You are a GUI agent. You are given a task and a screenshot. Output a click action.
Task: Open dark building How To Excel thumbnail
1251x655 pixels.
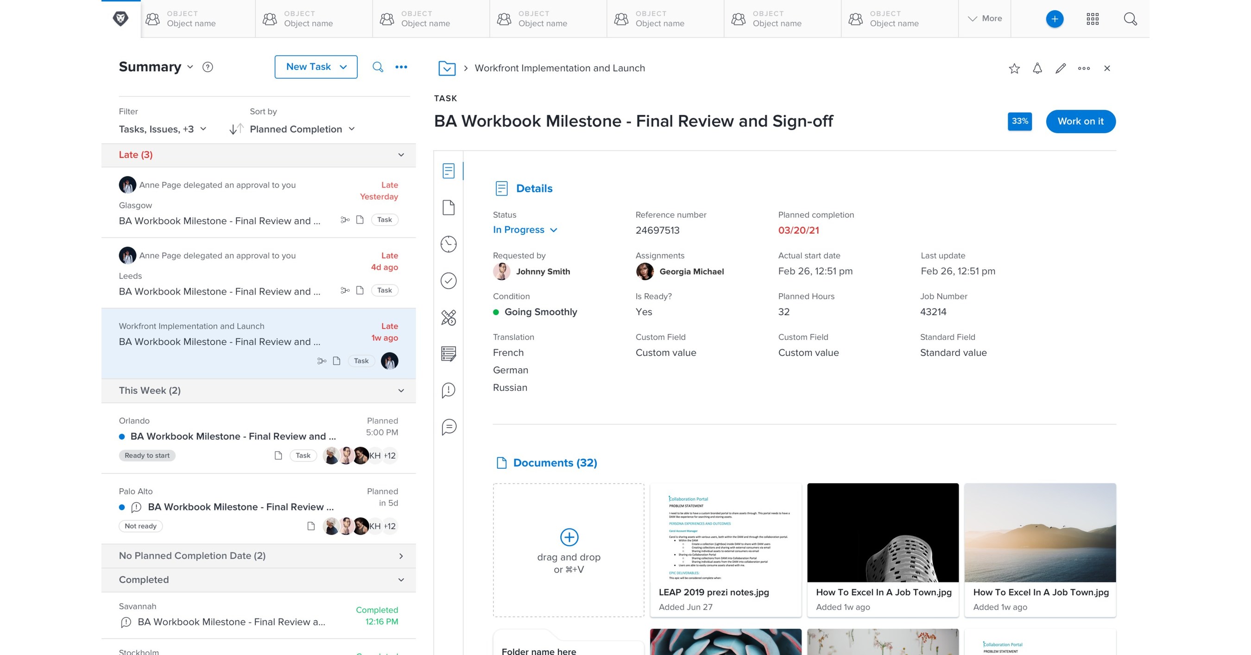883,533
